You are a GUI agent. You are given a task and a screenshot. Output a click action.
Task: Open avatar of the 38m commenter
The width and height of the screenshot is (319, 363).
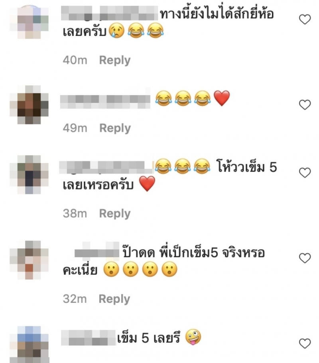29,175
